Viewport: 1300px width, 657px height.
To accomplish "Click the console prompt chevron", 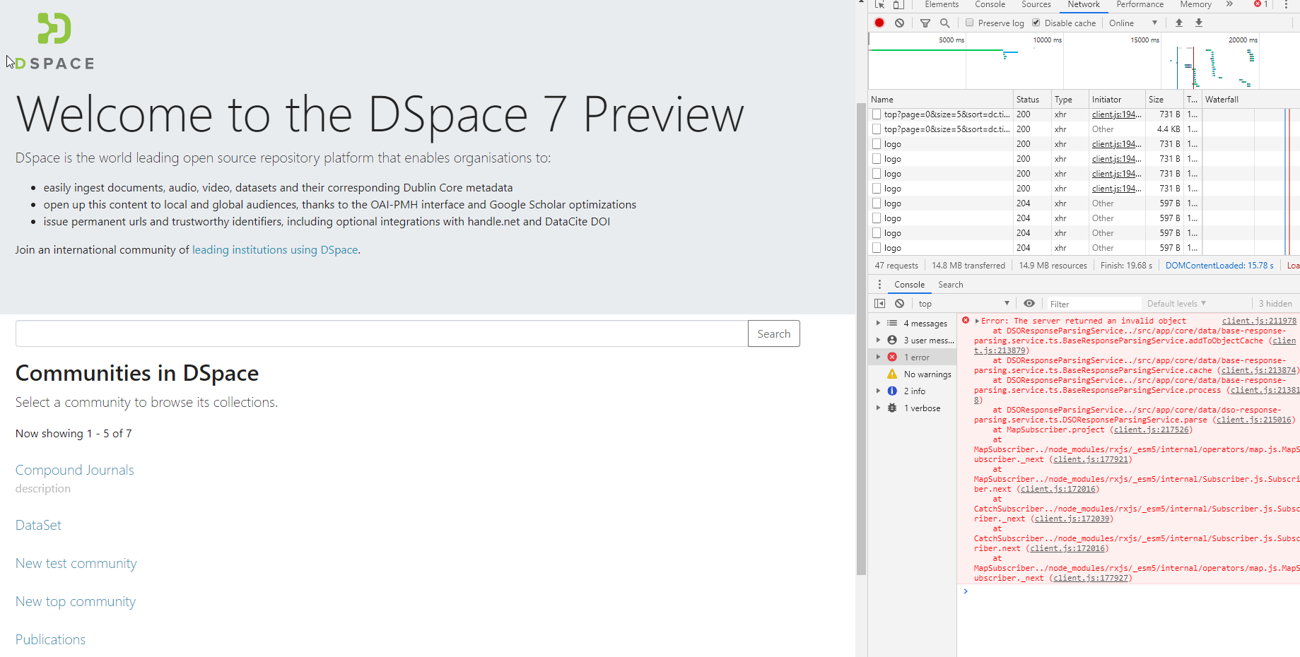I will pyautogui.click(x=966, y=592).
